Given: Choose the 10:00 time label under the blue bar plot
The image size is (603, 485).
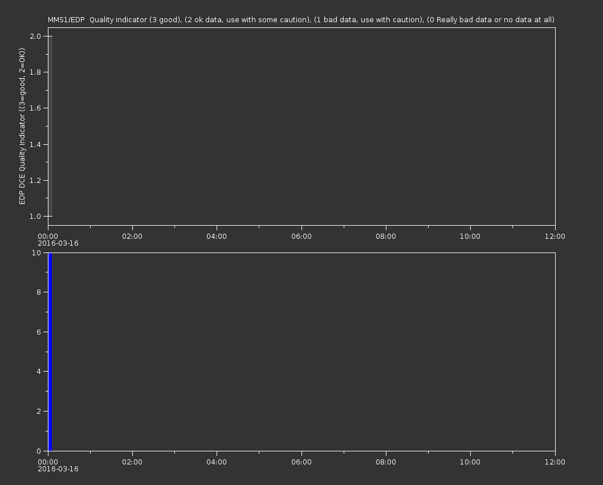Looking at the screenshot, I should tap(470, 462).
